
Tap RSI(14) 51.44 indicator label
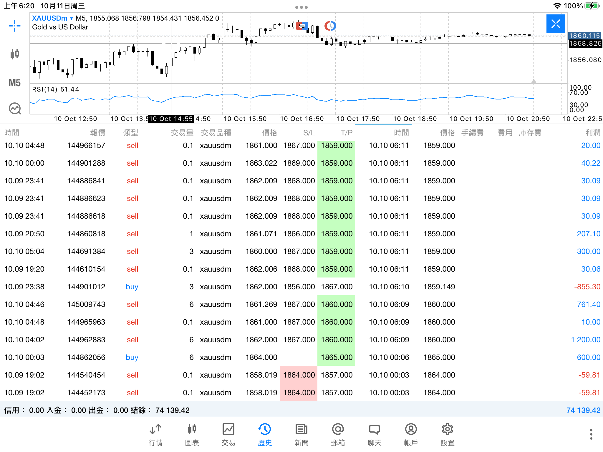pyautogui.click(x=56, y=89)
